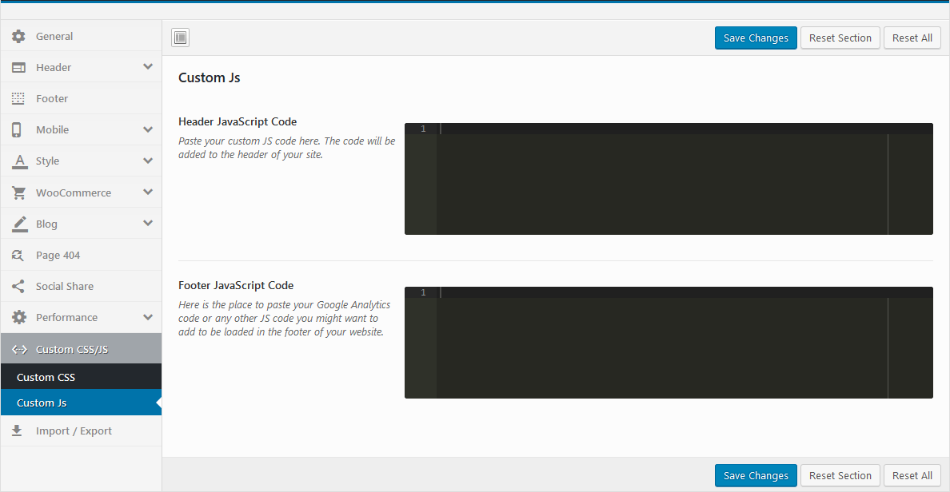The width and height of the screenshot is (950, 492).
Task: Open the Page 404 section
Action: tap(82, 256)
